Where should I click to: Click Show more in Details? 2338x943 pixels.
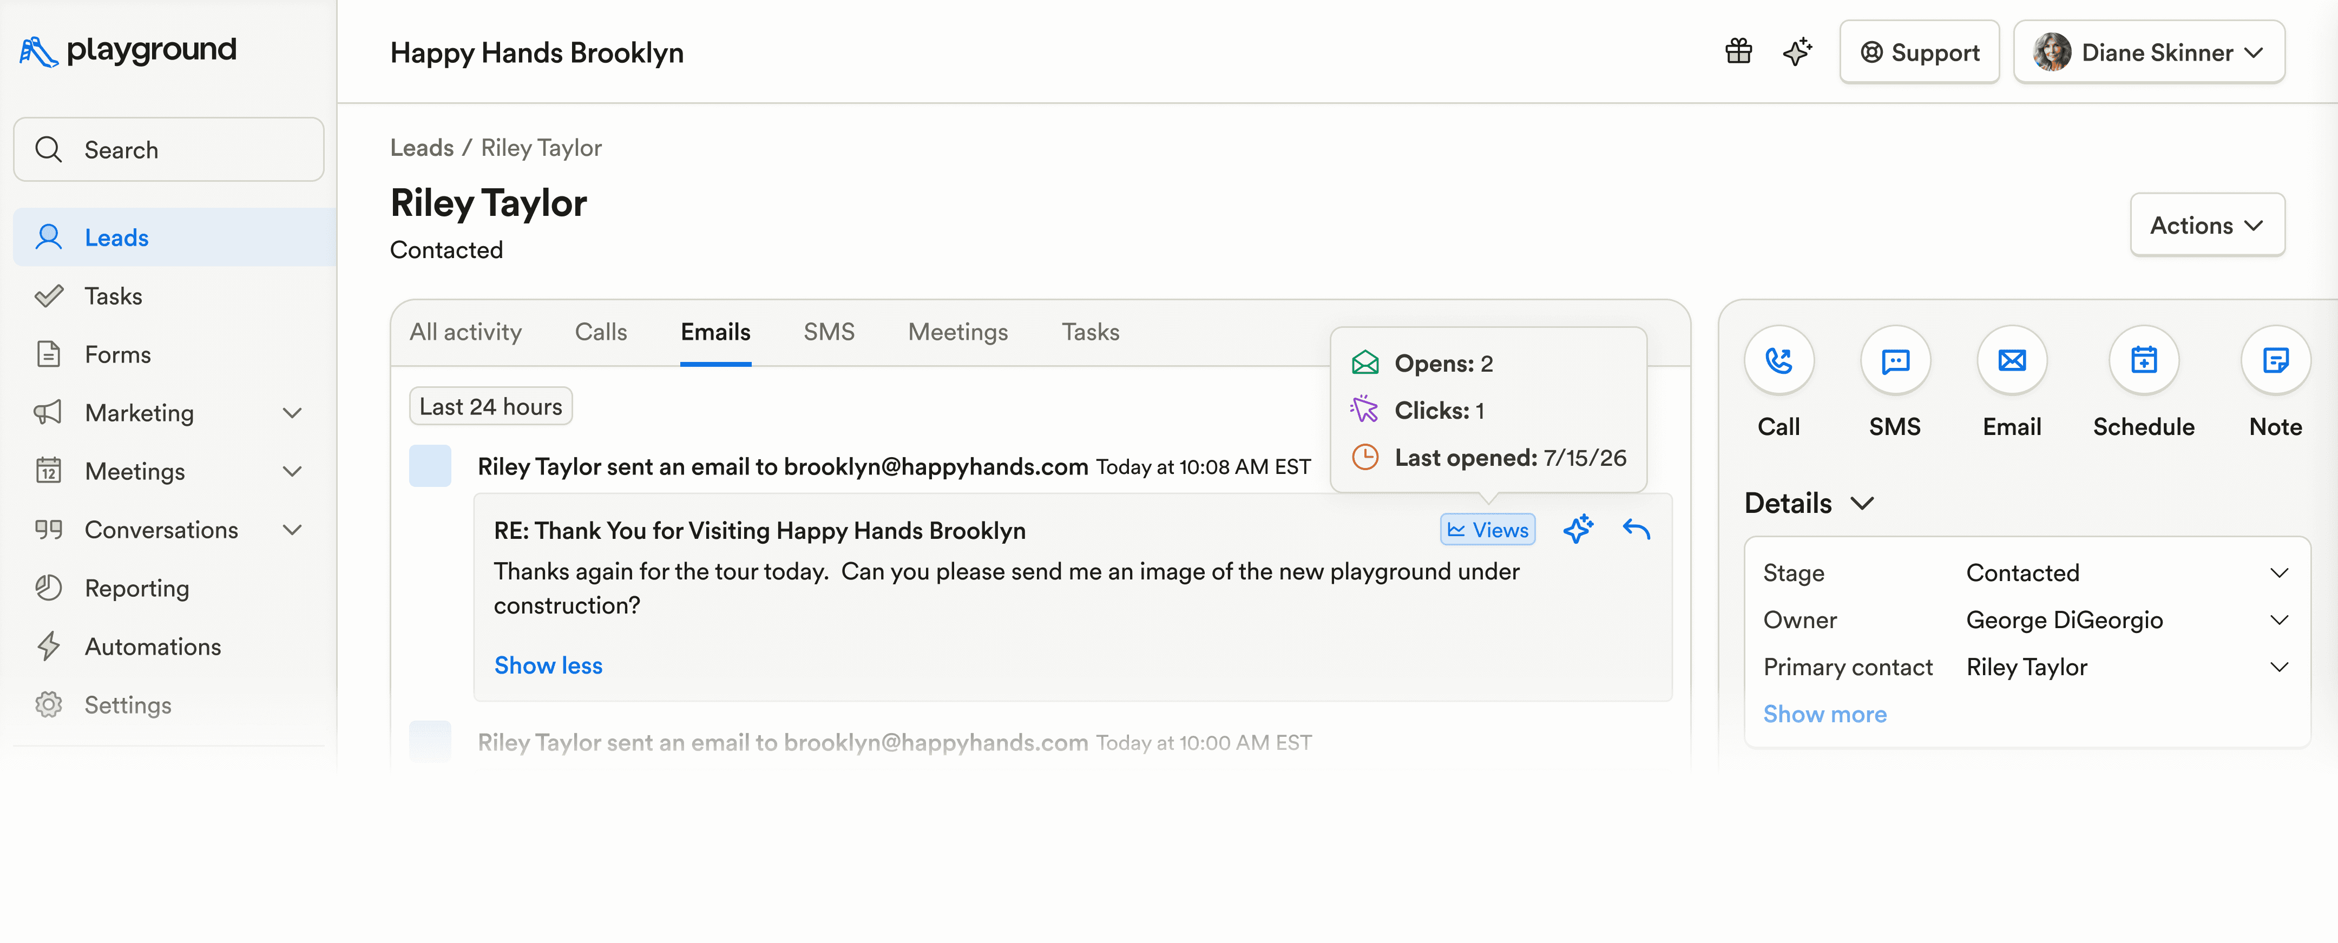tap(1824, 714)
